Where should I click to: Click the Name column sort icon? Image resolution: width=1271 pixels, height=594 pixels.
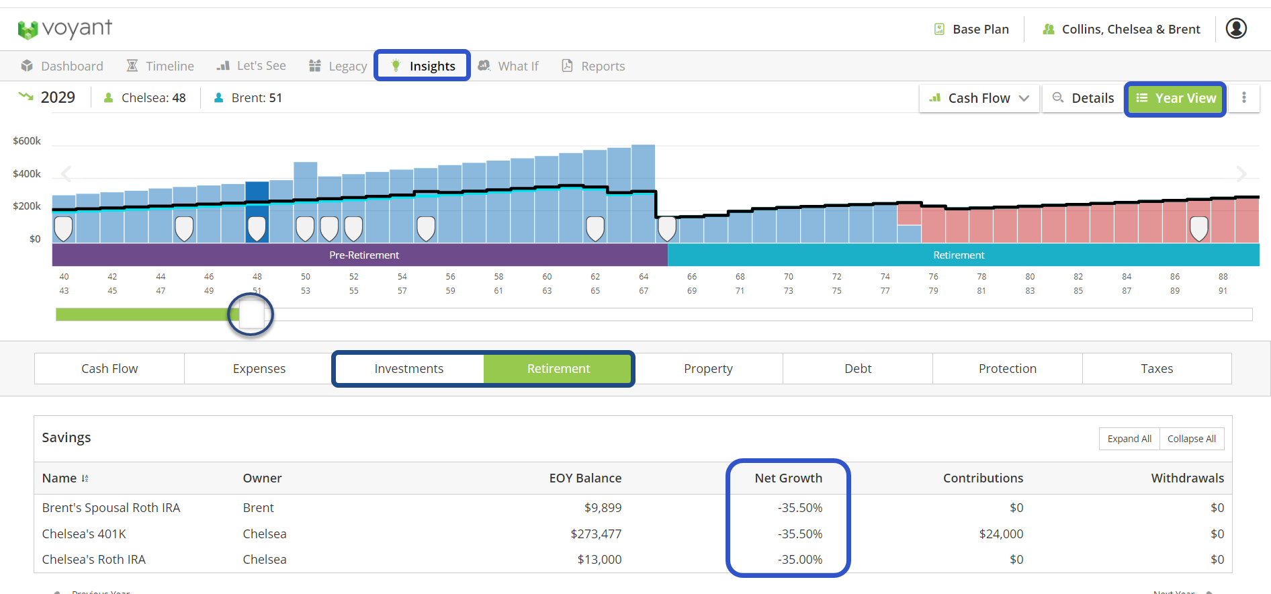coord(85,478)
